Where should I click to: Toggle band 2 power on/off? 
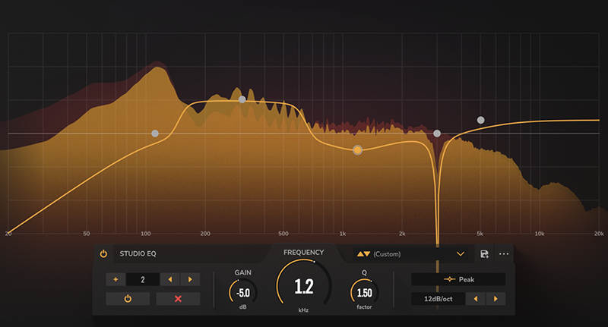(x=128, y=299)
